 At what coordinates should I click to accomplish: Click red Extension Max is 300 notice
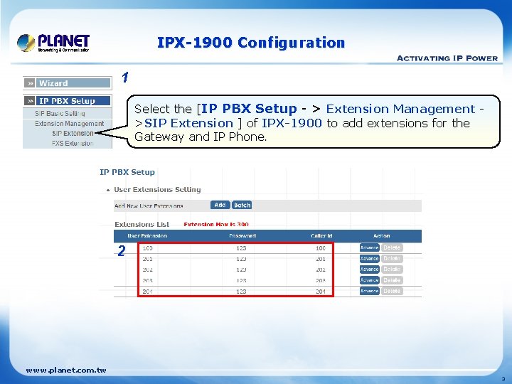point(216,224)
